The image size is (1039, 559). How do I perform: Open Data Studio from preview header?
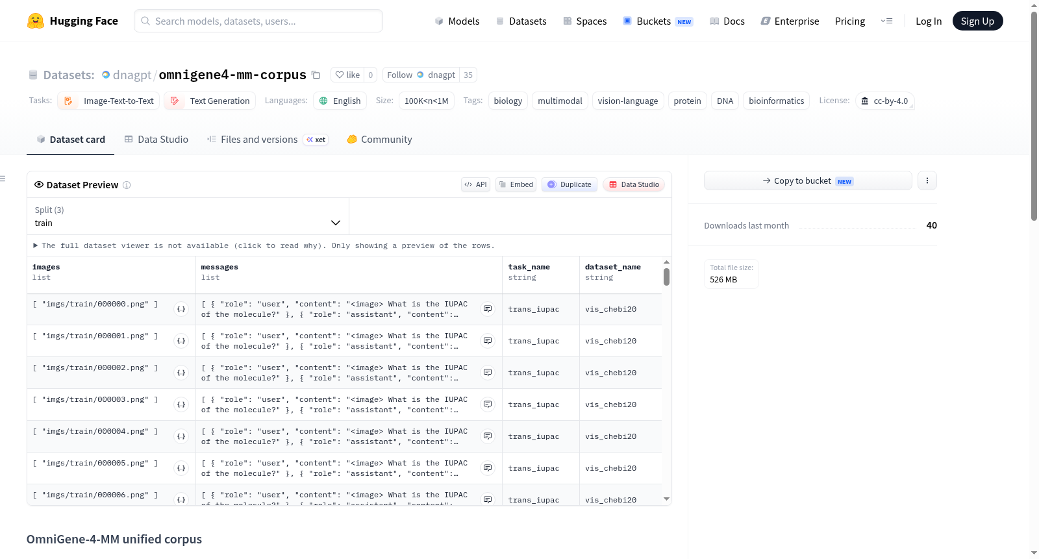634,184
